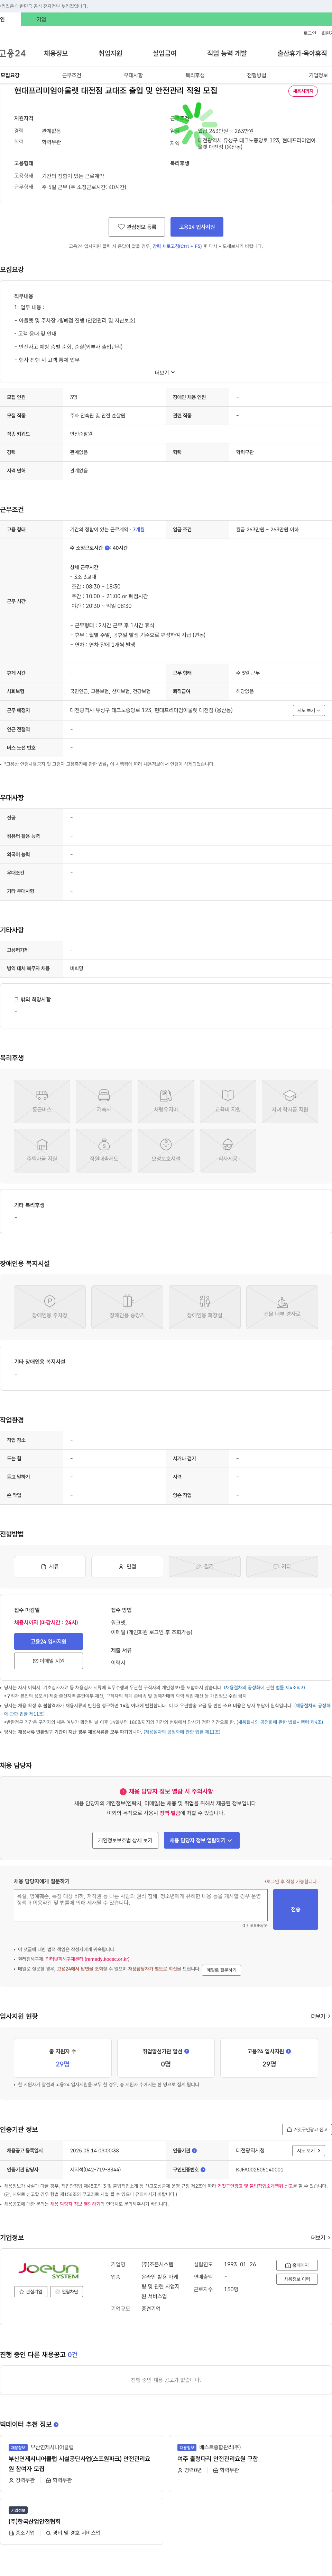Open the 채용정보 menu
This screenshot has height=2576, width=332.
56,53
